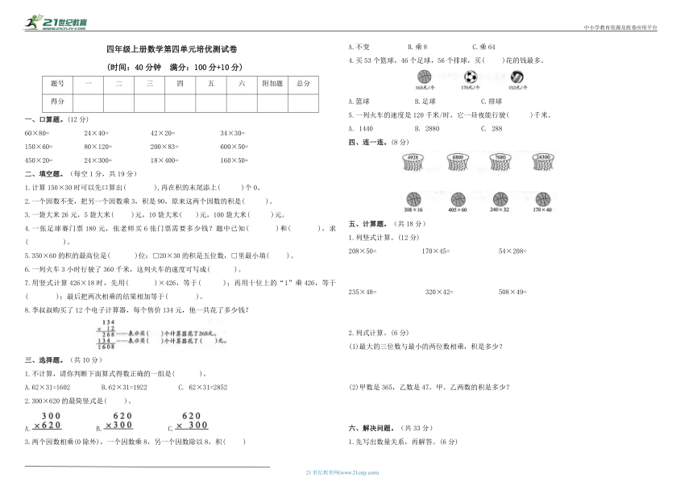Image resolution: width=693 pixels, height=490 pixels.
Task: Click the basketball picture in question 4
Action: coord(424,77)
